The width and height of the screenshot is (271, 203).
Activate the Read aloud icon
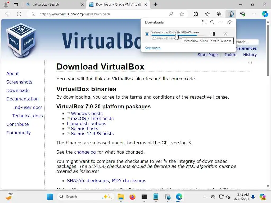171,14
